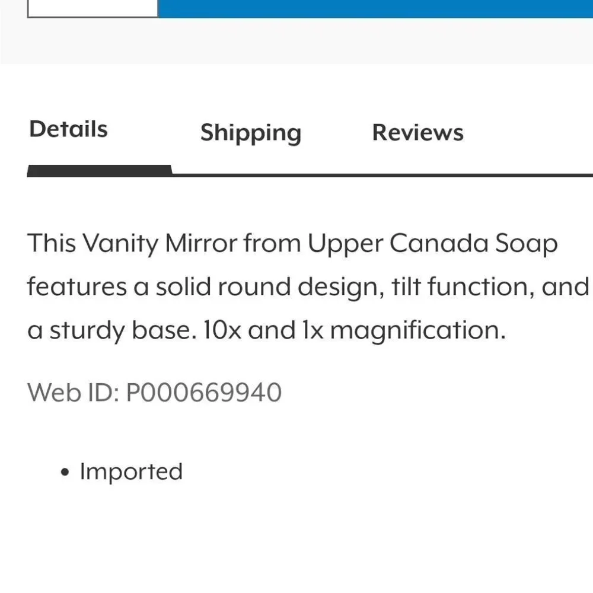Click the white box beside the blue button

(x=93, y=8)
